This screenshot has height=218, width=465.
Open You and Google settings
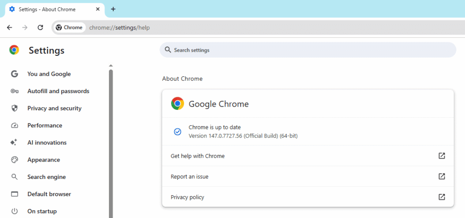[49, 74]
